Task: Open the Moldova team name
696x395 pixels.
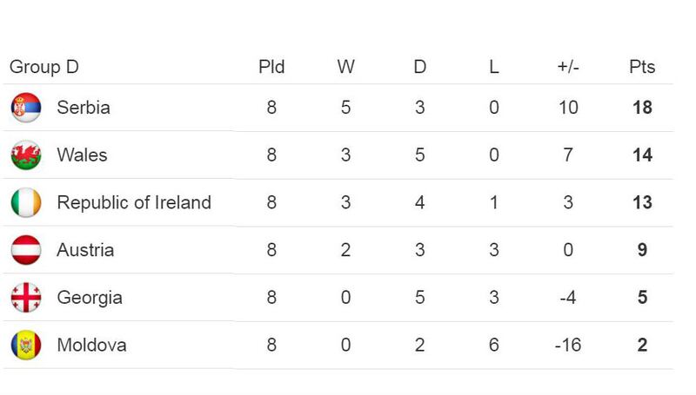Action: (x=92, y=345)
